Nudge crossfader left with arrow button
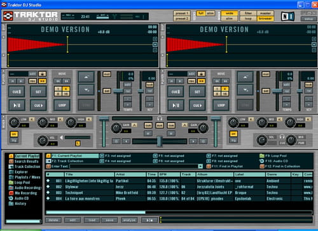 click(x=126, y=141)
